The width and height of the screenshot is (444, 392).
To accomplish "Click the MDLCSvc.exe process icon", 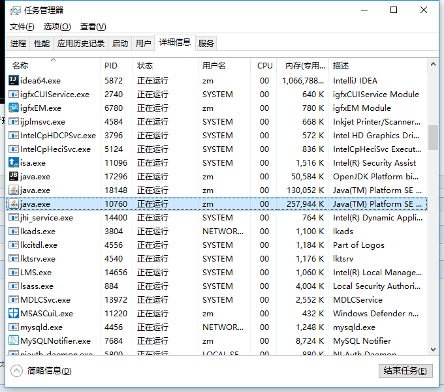I will point(14,299).
